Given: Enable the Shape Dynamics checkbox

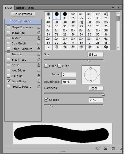Looking at the screenshot, I should tap(8, 27).
